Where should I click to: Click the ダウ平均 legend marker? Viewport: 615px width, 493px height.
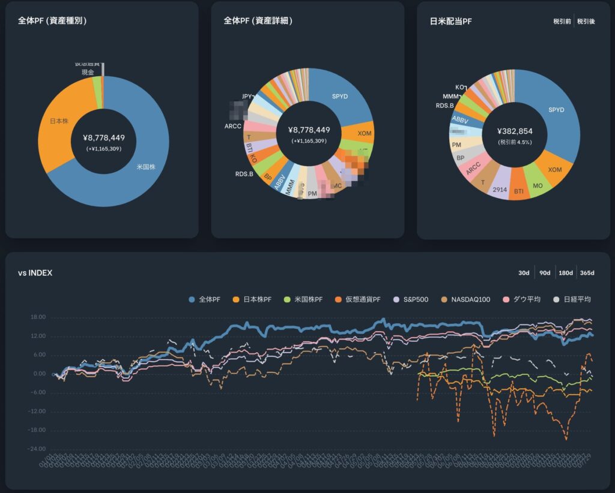[x=506, y=299]
